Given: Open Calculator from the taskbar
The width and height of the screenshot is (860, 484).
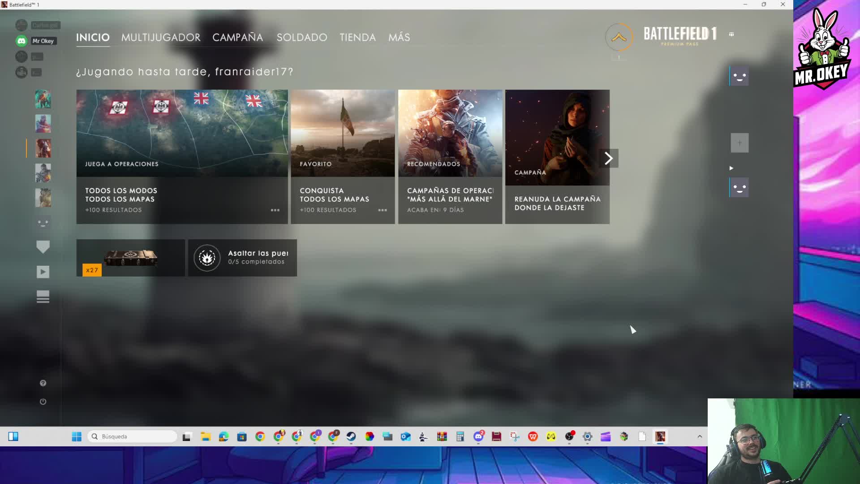Looking at the screenshot, I should (460, 436).
